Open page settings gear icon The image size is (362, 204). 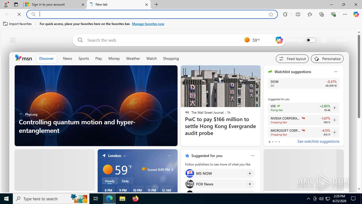point(324,40)
